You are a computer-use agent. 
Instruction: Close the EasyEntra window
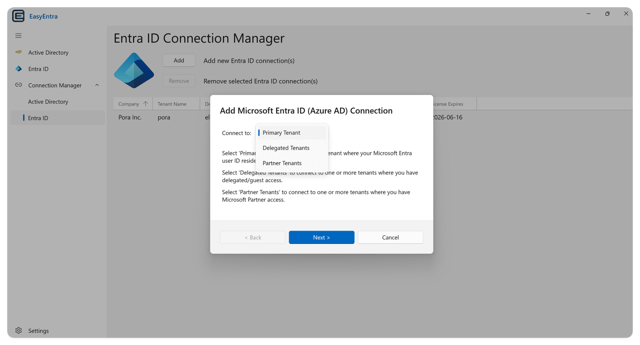pos(626,14)
